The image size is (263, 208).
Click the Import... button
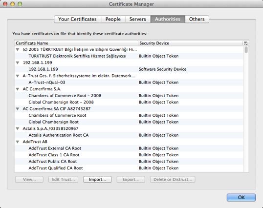pos(97,180)
